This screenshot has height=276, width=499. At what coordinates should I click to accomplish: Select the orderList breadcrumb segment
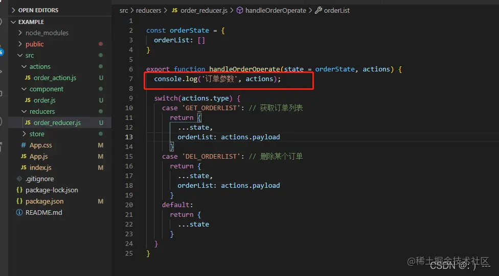pos(337,11)
